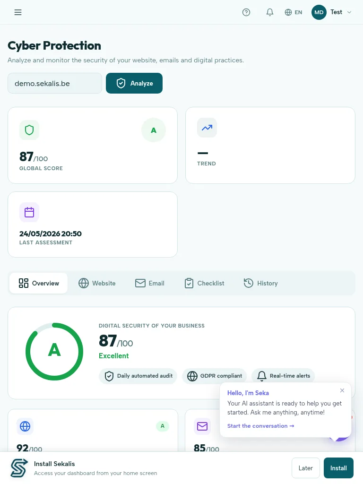
Task: Focus the demo.sekalis.be domain field
Action: 55,83
